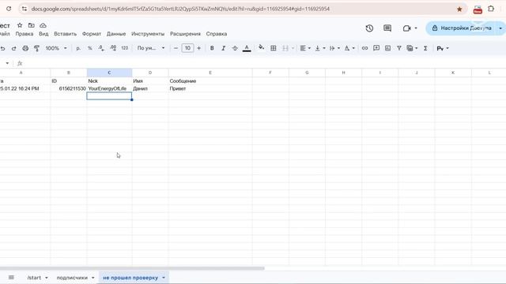Open zoom 100% dropdown
This screenshot has width=506, height=284.
click(x=56, y=48)
